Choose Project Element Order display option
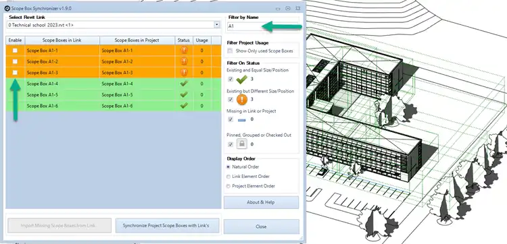The height and width of the screenshot is (244, 507). [x=228, y=186]
